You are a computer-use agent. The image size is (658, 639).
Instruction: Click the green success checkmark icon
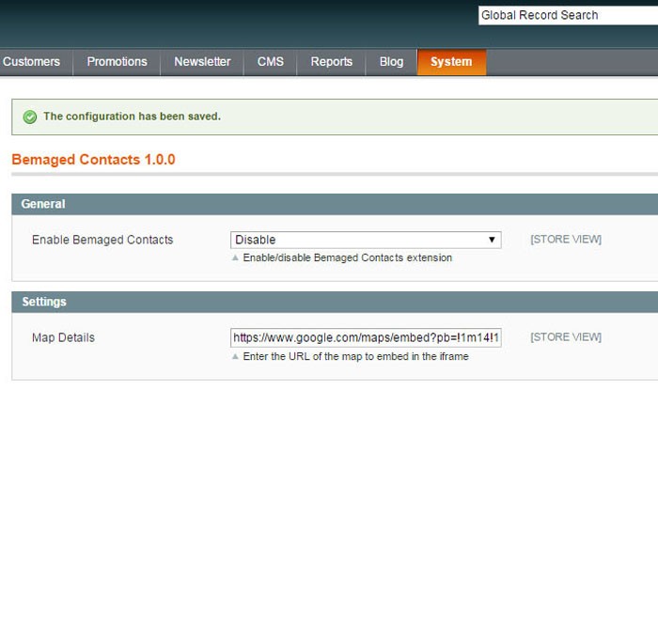tap(30, 117)
